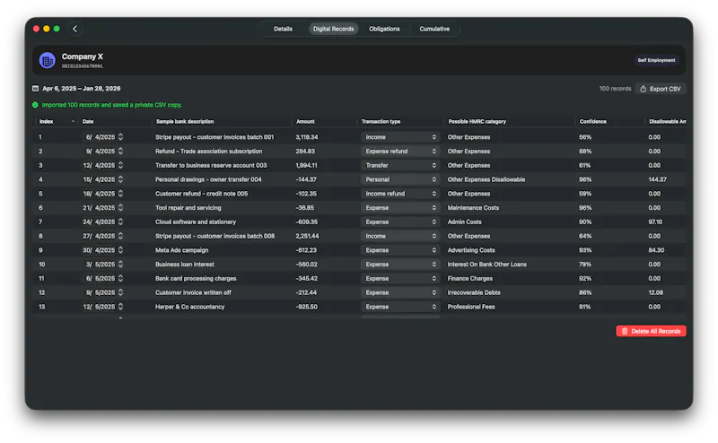Screen dimensions: 718x443
Task: Click disallowable amount 144.37
Action: point(657,179)
